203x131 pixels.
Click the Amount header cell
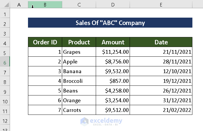(113, 42)
